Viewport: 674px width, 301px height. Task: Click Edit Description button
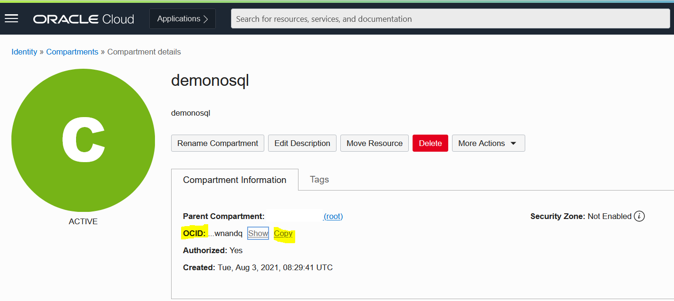tap(302, 143)
